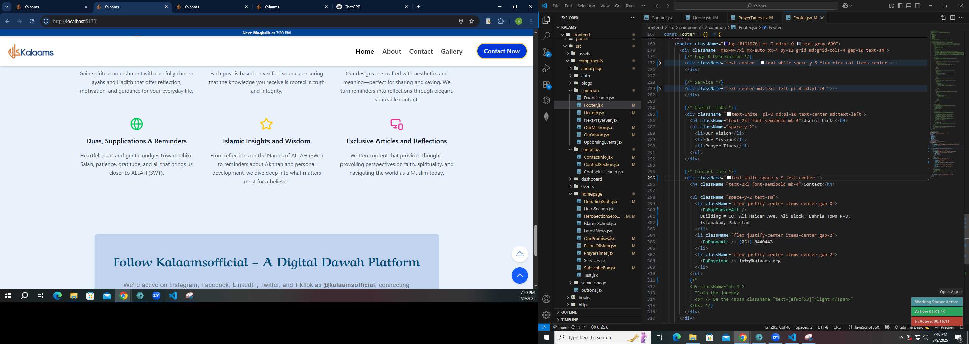Open the Manage gear in VS Code
969x344 pixels.
coord(546,315)
